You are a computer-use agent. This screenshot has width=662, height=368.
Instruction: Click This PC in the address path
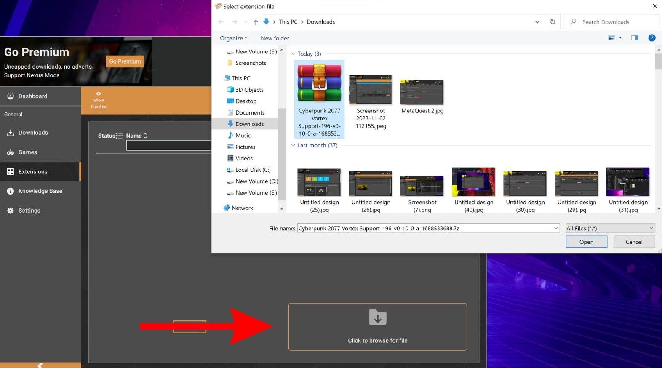[288, 22]
